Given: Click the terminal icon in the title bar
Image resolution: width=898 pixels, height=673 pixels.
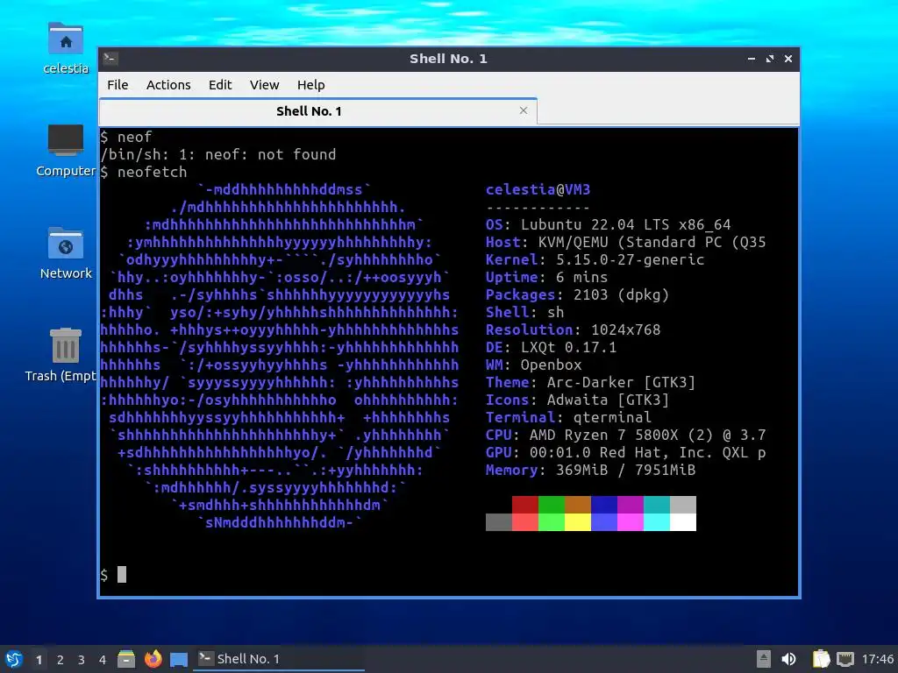Looking at the screenshot, I should click(110, 58).
